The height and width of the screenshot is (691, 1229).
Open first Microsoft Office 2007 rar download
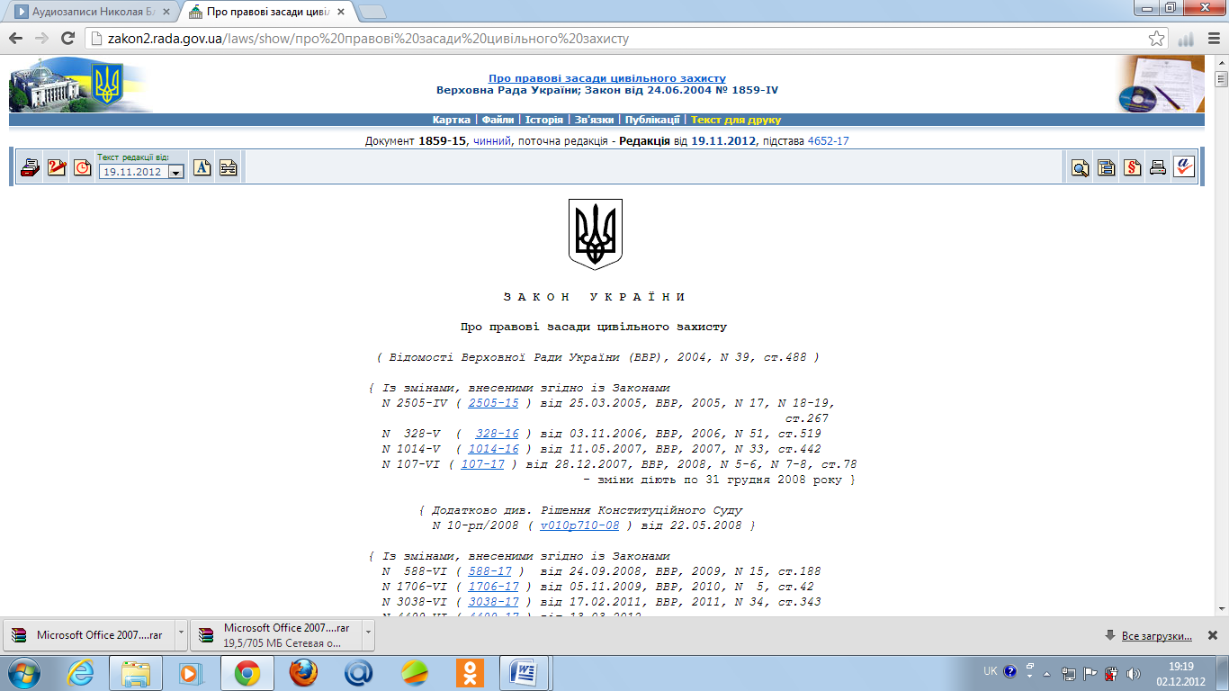coord(87,634)
